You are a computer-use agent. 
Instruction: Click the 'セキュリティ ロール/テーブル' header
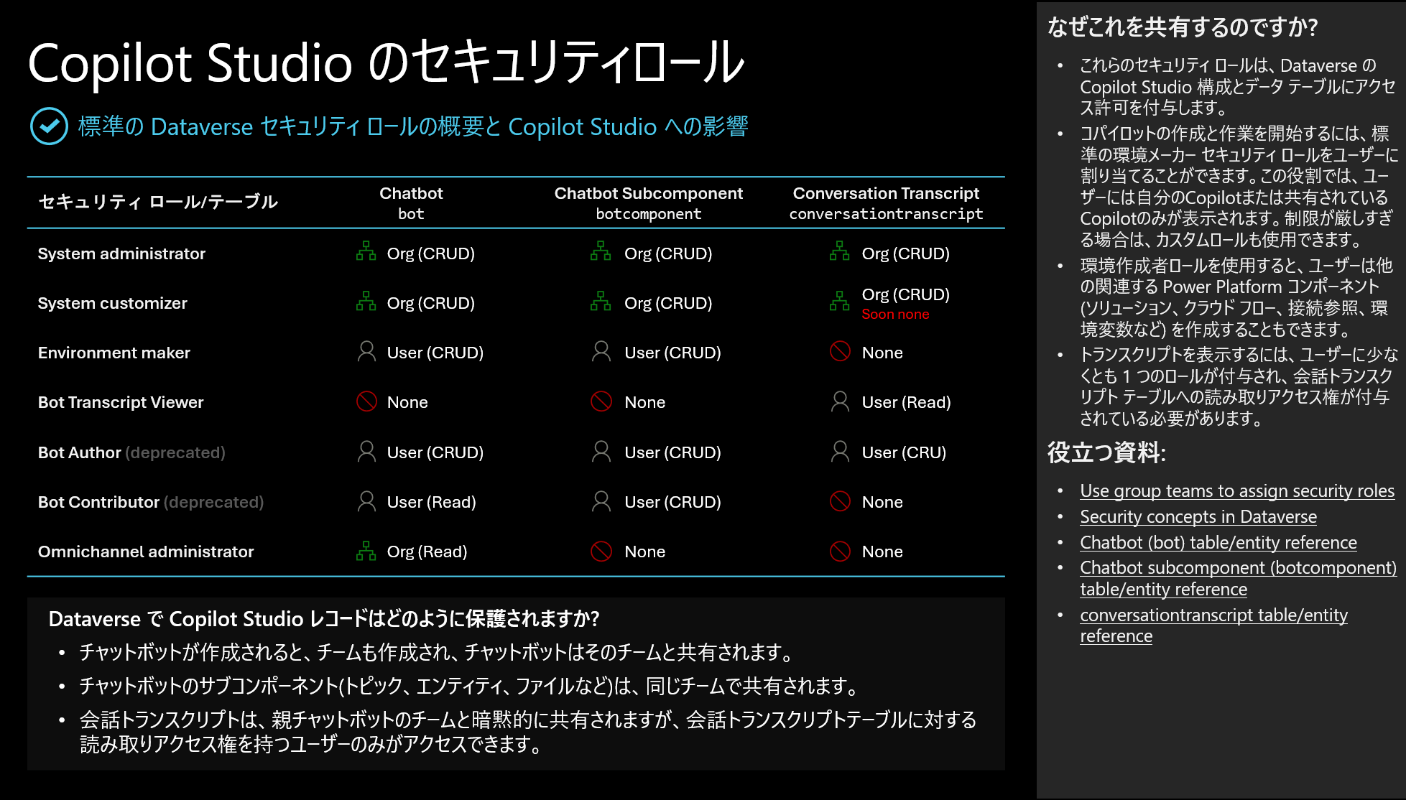pyautogui.click(x=157, y=202)
